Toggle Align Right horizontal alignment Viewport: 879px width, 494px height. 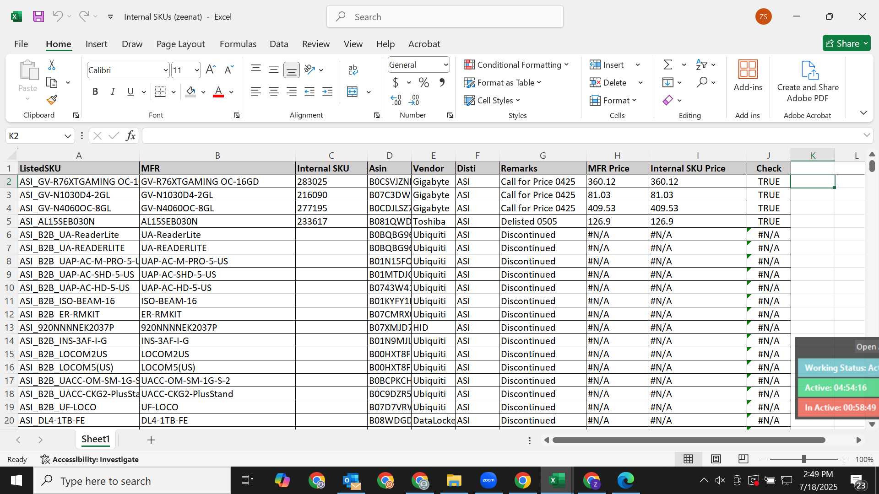click(291, 91)
